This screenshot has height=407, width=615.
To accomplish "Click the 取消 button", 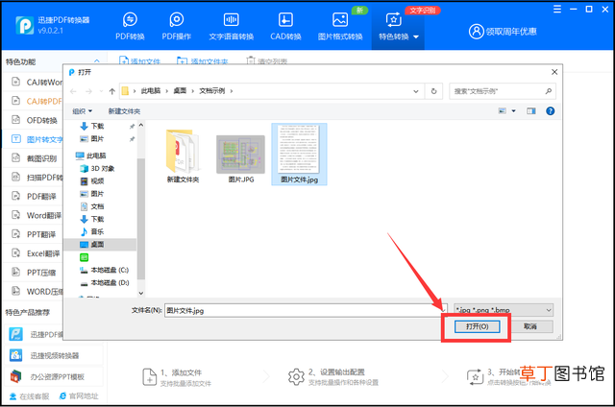I will tap(529, 326).
